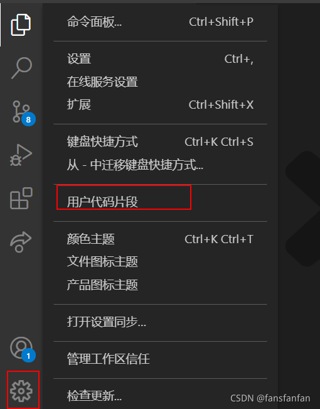Open the Explorer files icon
320x409 pixels.
pyautogui.click(x=21, y=25)
